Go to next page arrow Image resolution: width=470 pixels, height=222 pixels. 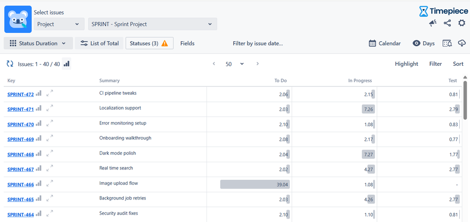coord(257,63)
